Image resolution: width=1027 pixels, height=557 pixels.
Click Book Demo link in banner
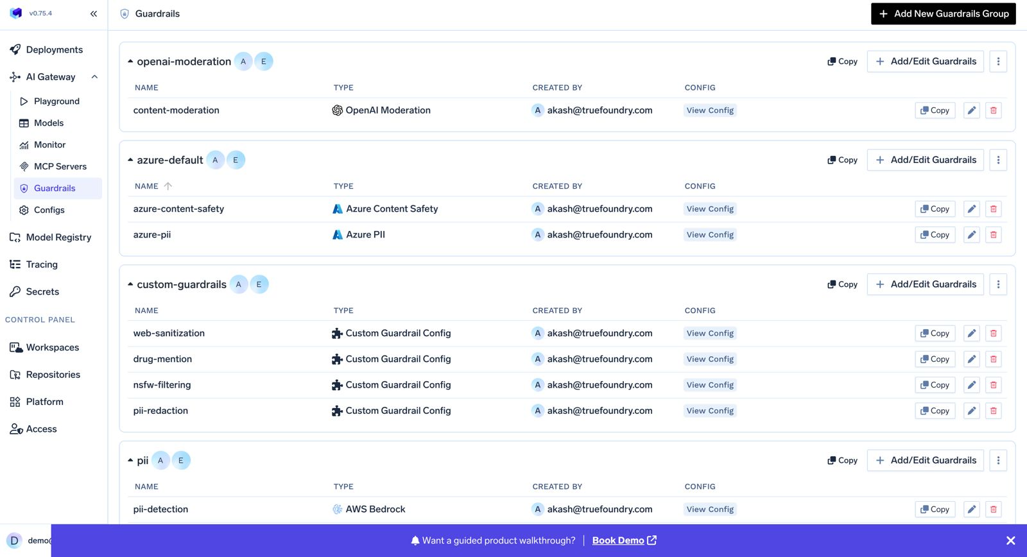tap(624, 541)
